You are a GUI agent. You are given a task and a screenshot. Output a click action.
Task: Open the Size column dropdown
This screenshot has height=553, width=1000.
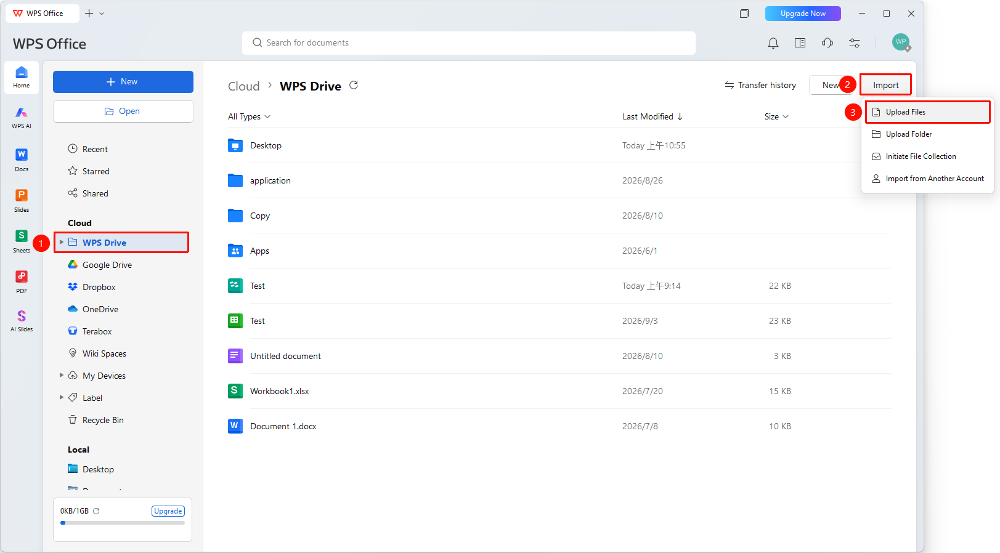pos(776,116)
